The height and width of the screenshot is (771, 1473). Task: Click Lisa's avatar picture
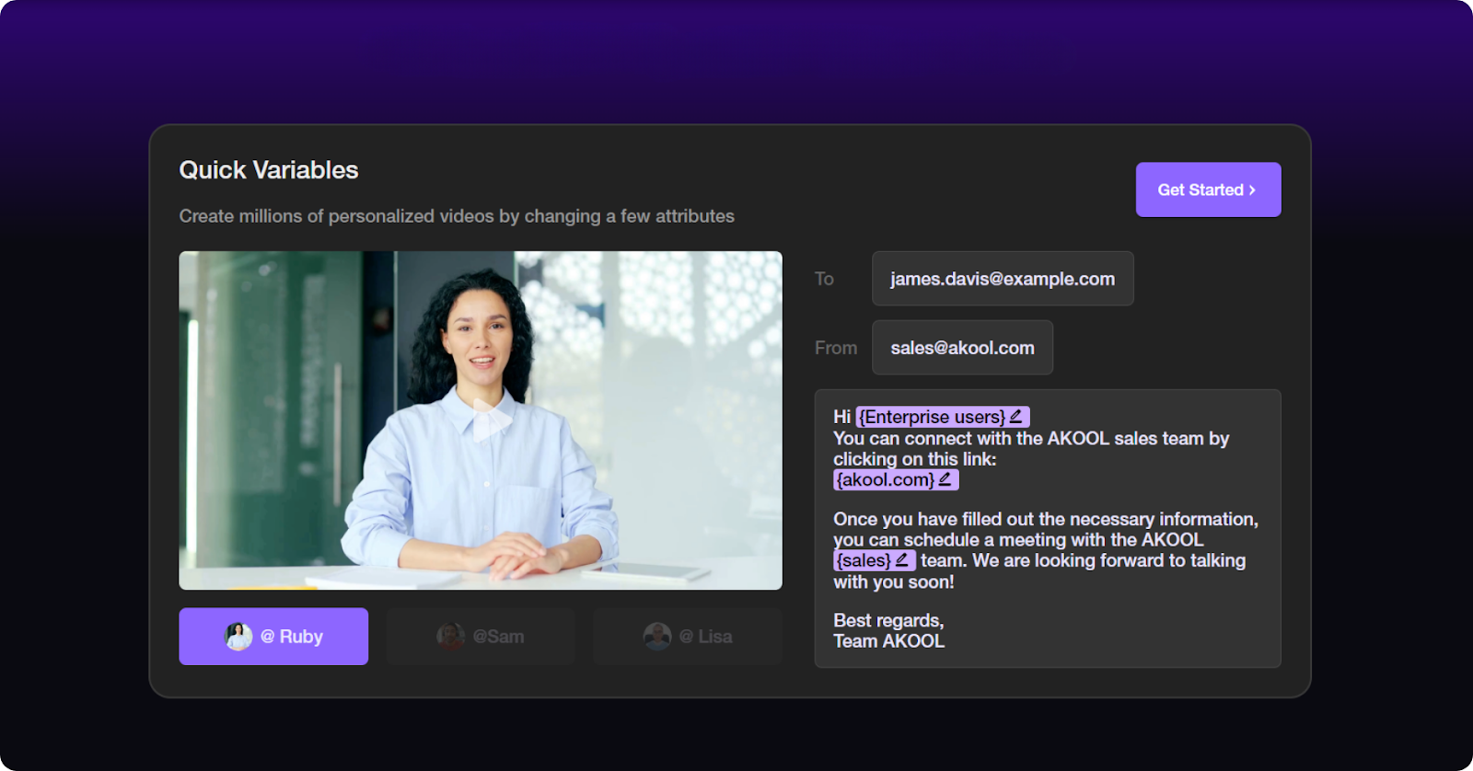(657, 637)
